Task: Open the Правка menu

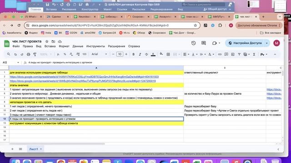Action: pyautogui.click(x=28, y=46)
